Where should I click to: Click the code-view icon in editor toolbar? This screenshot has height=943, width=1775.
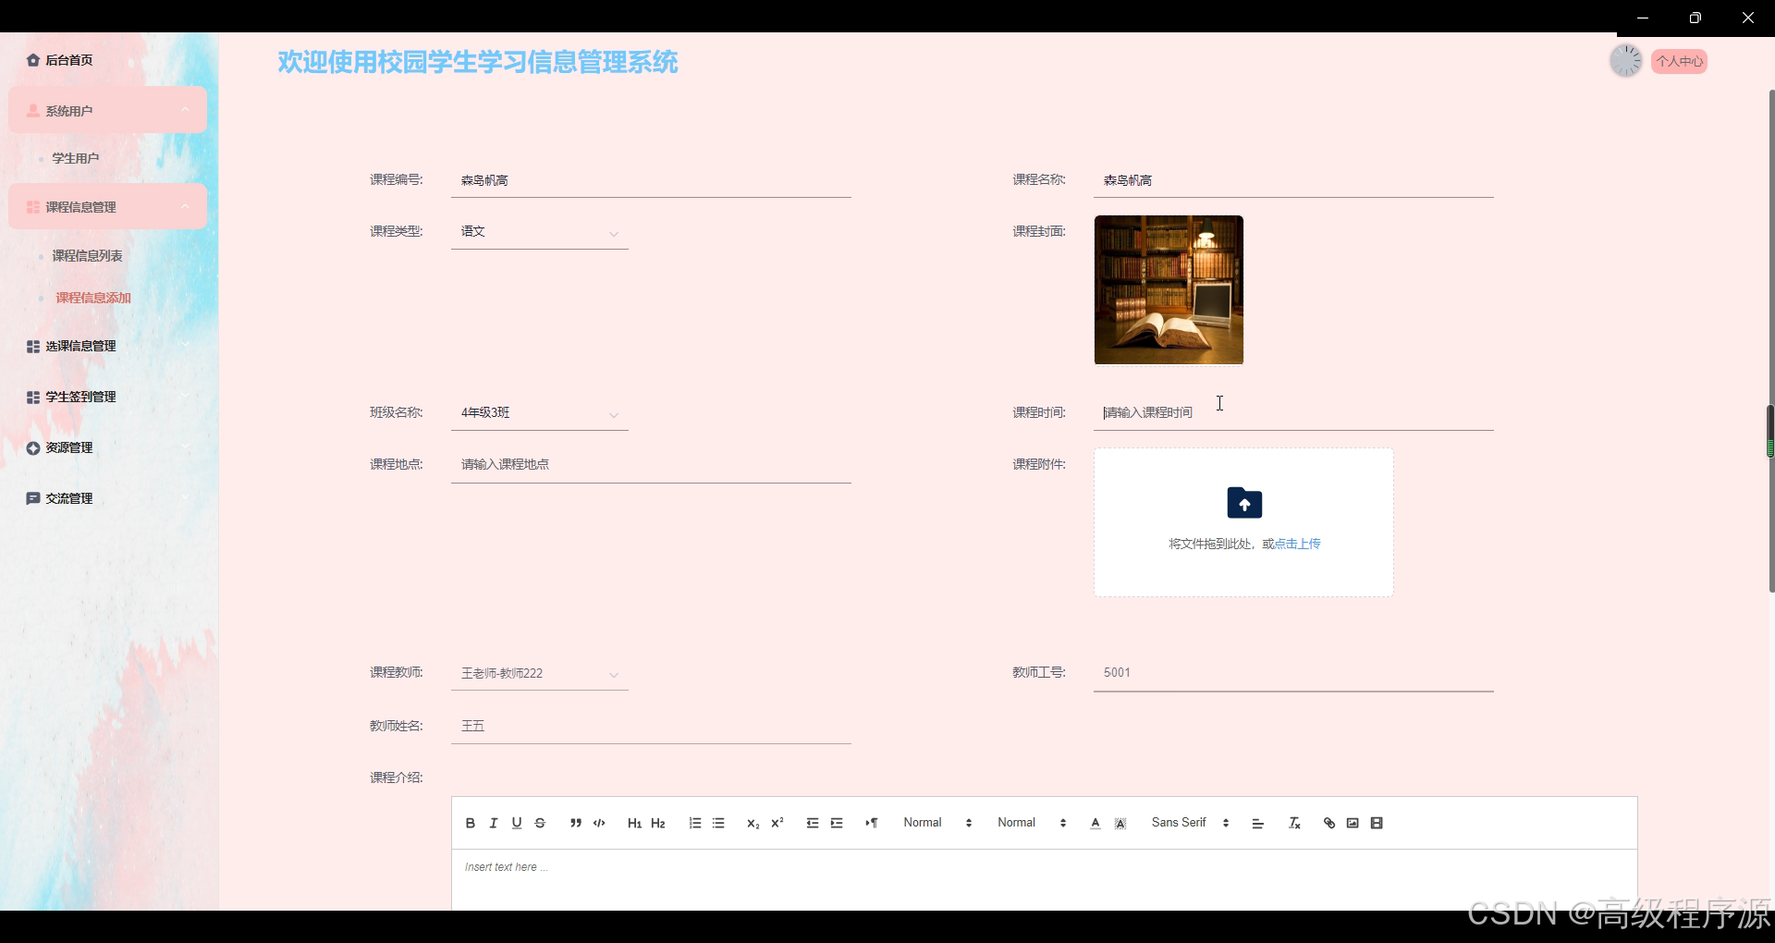pyautogui.click(x=598, y=823)
